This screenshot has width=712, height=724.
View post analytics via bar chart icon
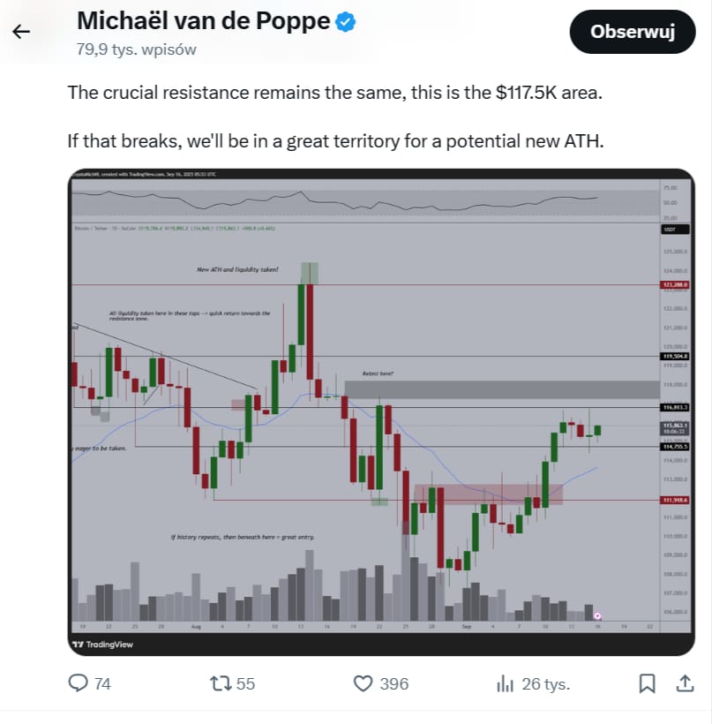(506, 683)
